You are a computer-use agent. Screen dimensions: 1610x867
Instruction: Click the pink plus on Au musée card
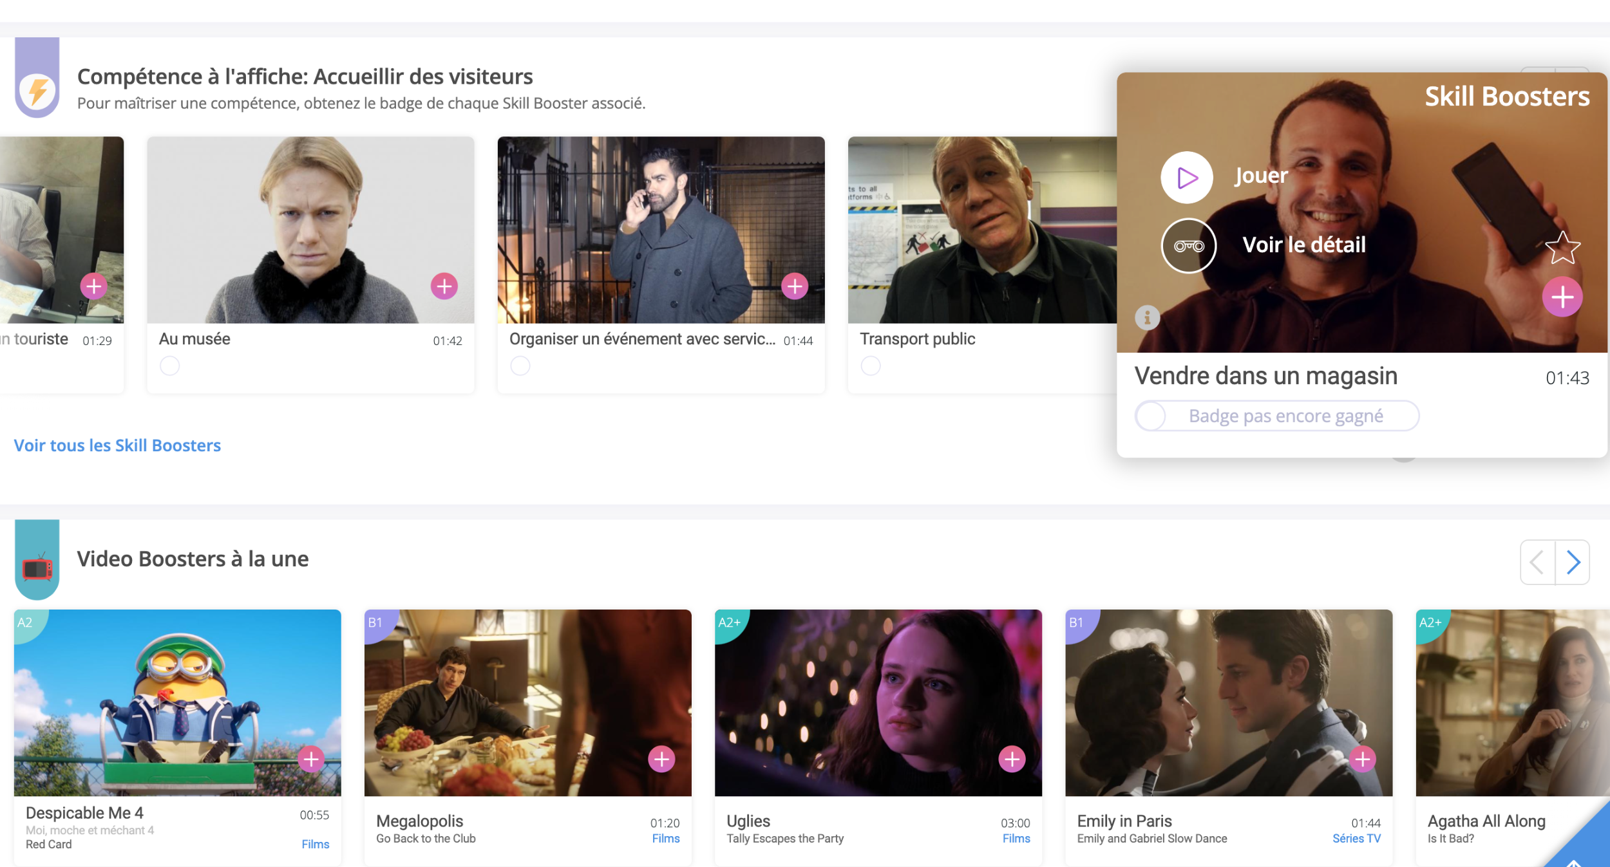click(x=444, y=286)
